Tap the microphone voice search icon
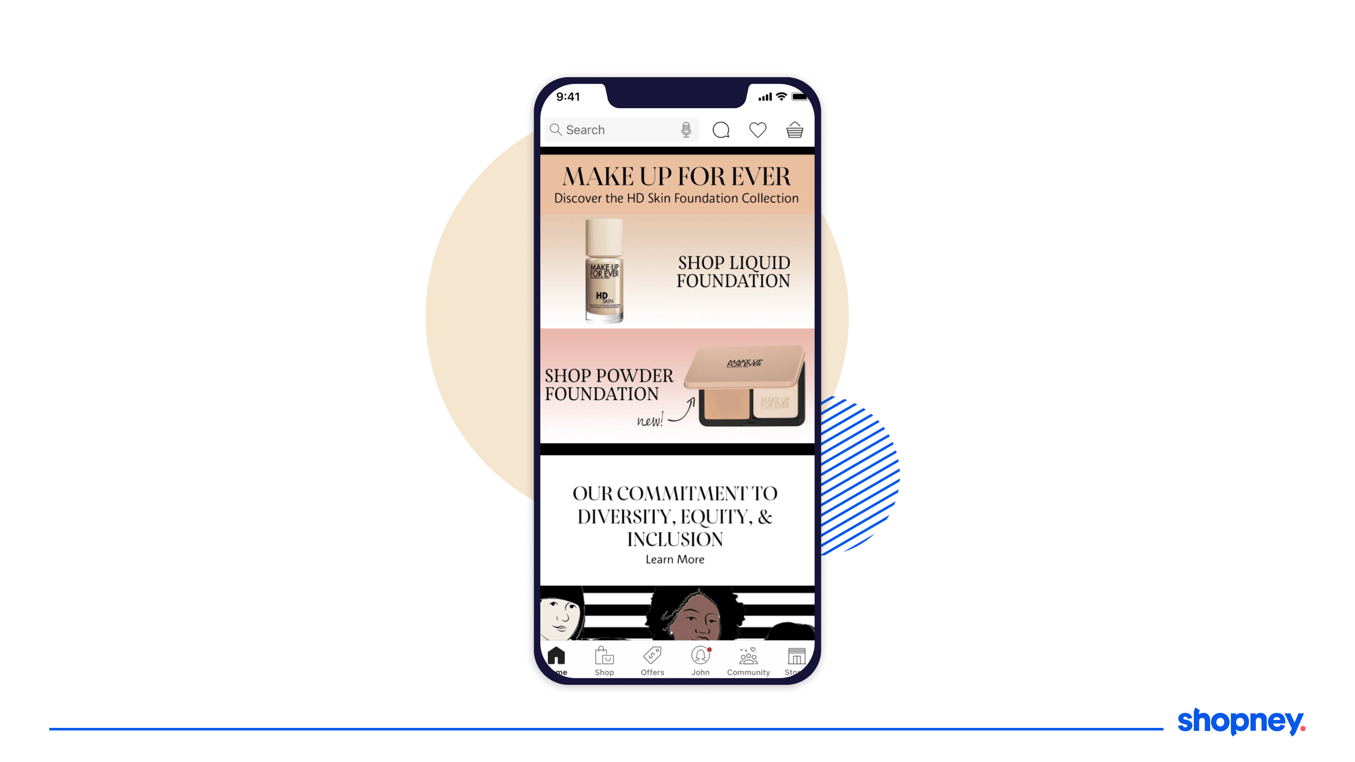 pos(687,130)
